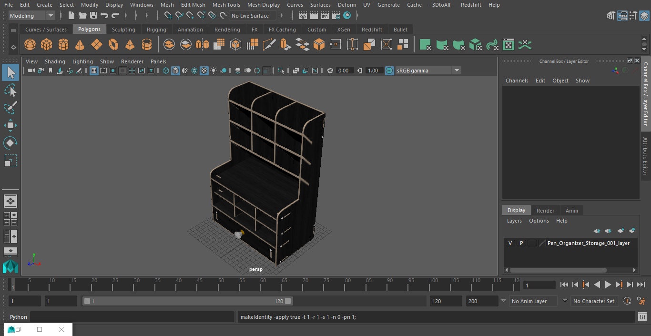Image resolution: width=651 pixels, height=336 pixels.
Task: Click the Options menu in layer editor
Action: 539,221
